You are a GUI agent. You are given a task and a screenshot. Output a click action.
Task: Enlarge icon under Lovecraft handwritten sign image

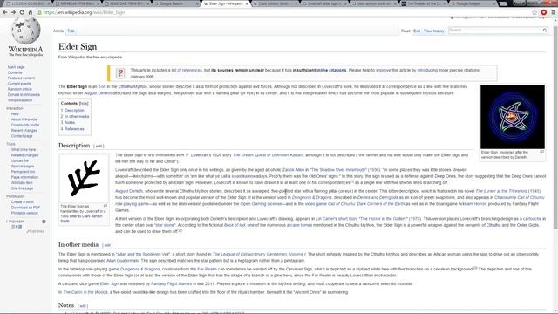(105, 206)
